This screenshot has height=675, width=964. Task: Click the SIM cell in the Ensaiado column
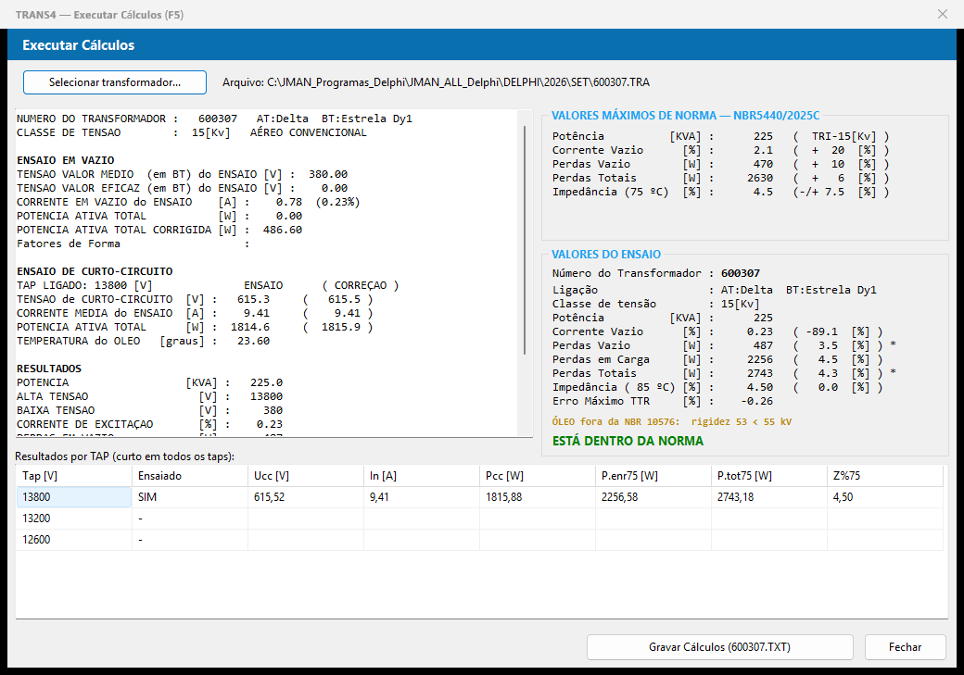click(190, 497)
